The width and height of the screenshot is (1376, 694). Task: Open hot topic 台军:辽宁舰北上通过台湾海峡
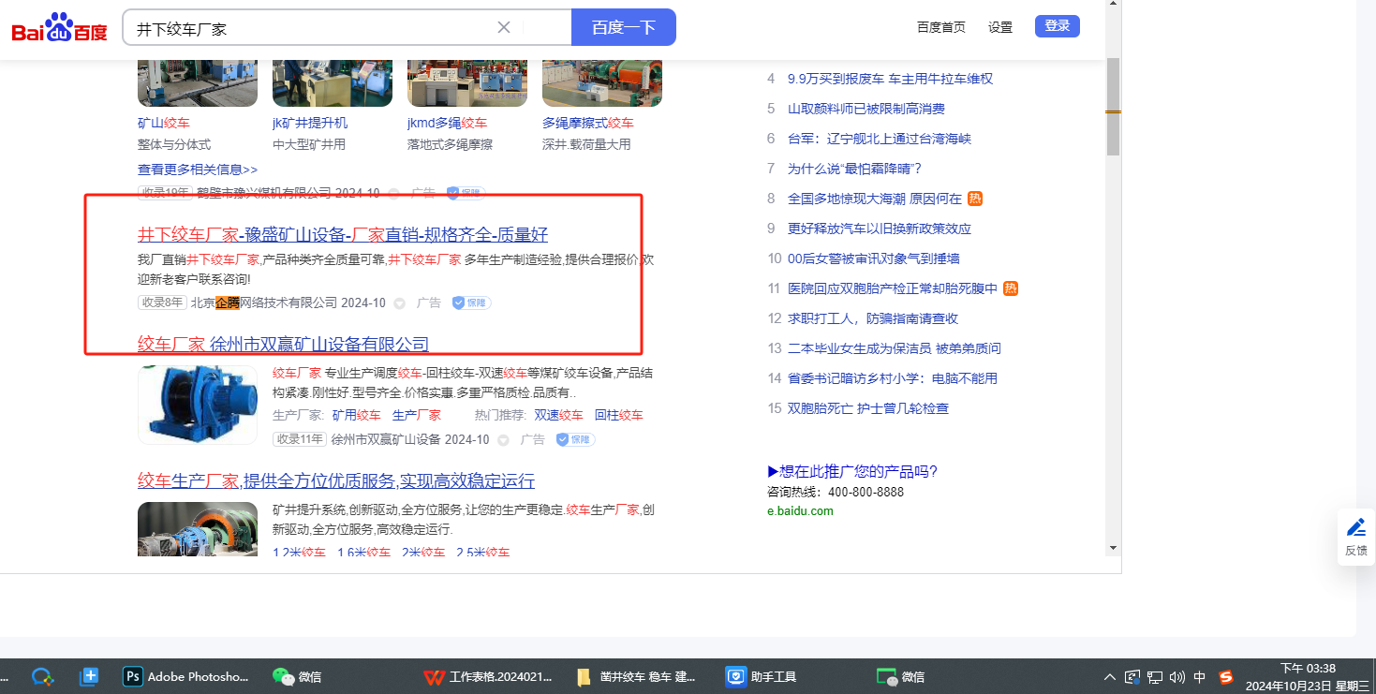[880, 139]
